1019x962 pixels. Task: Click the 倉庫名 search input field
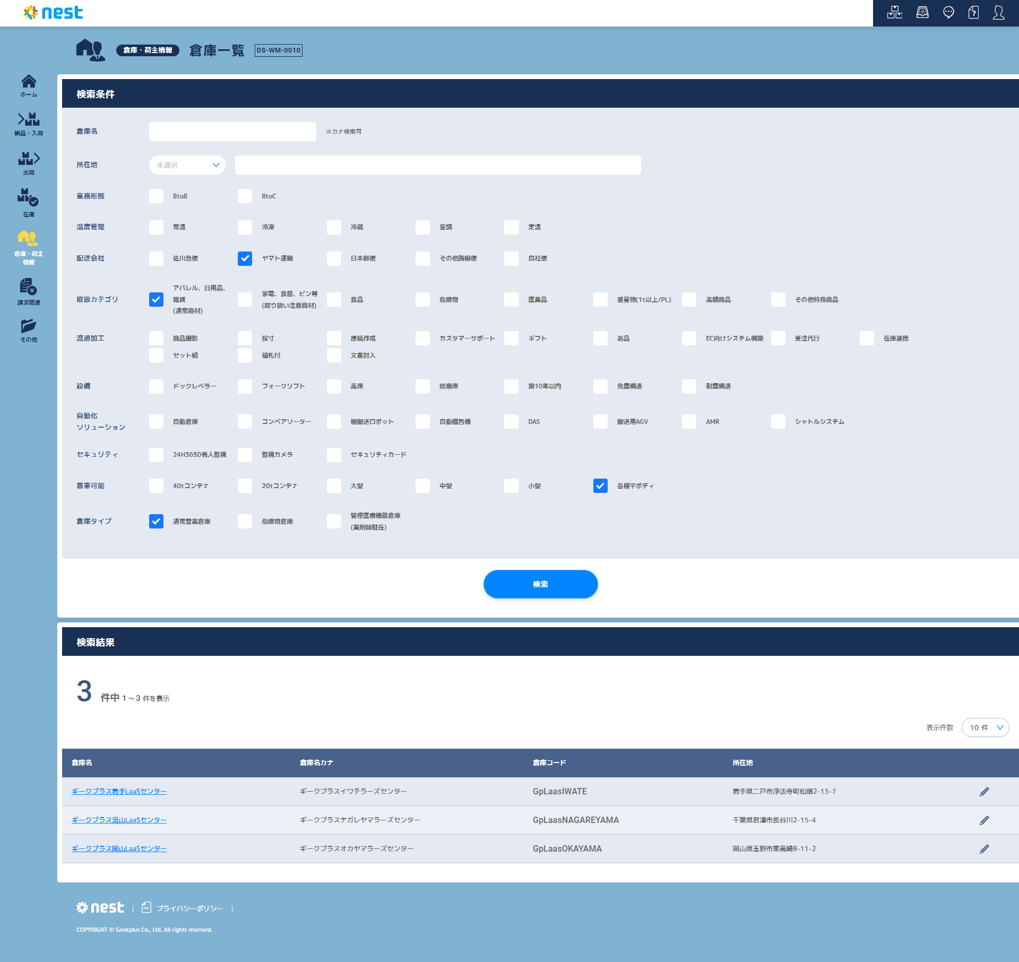[232, 132]
